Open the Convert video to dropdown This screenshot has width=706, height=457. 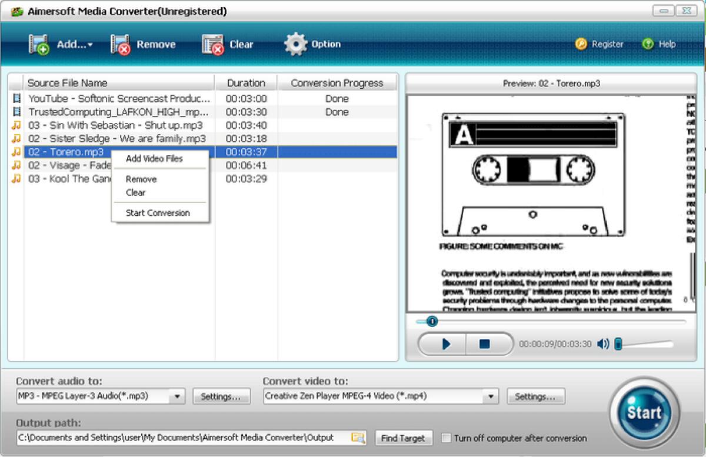[x=491, y=396]
